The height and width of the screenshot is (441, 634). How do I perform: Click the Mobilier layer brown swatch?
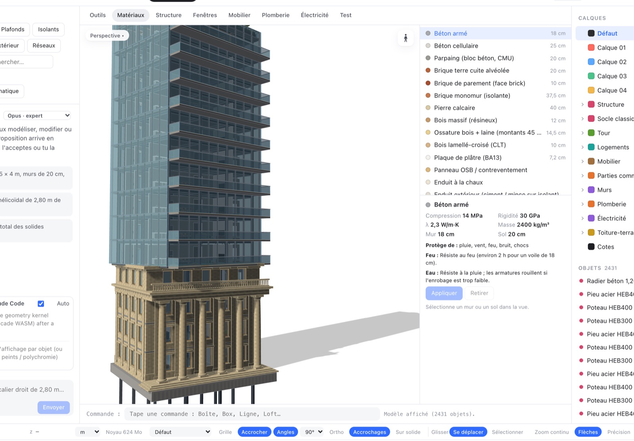click(x=591, y=161)
